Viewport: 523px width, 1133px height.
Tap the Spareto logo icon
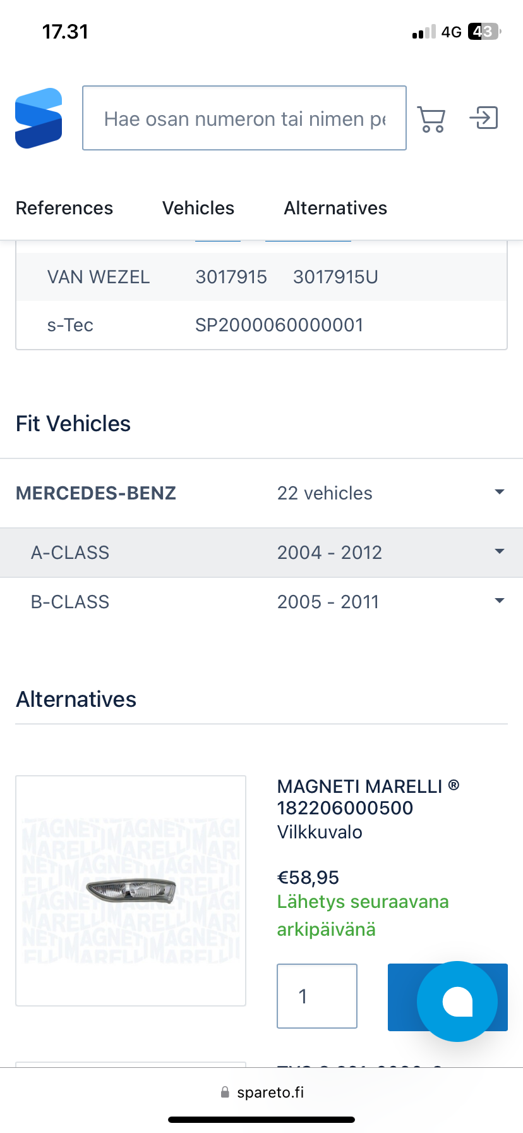click(x=39, y=118)
